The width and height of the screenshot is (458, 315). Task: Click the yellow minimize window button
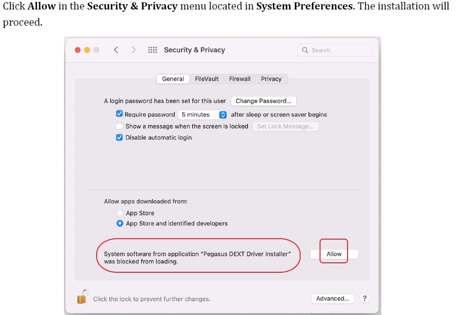pos(87,50)
